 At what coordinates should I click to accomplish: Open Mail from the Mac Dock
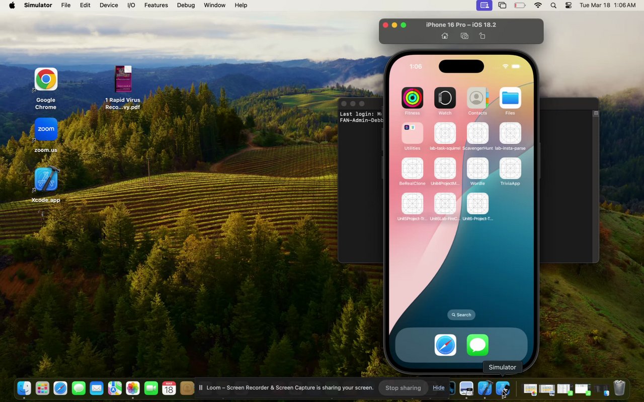(97, 388)
